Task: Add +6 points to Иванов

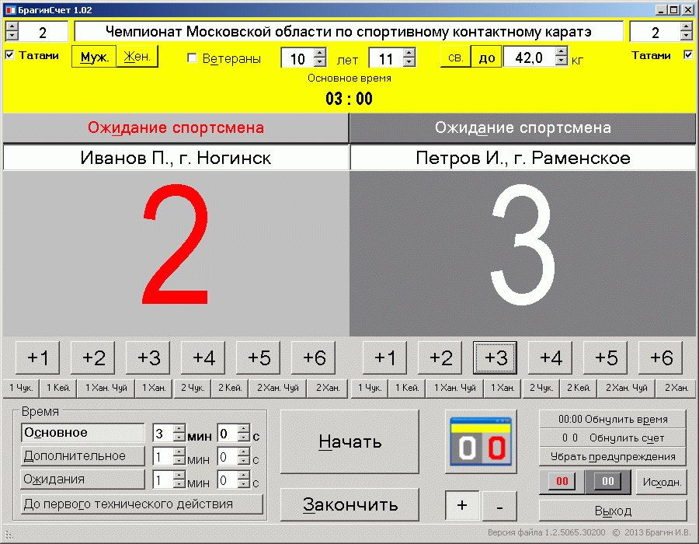Action: click(x=314, y=357)
